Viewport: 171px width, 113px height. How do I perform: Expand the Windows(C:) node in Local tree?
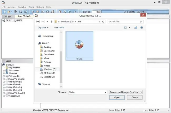[x=4, y=76]
